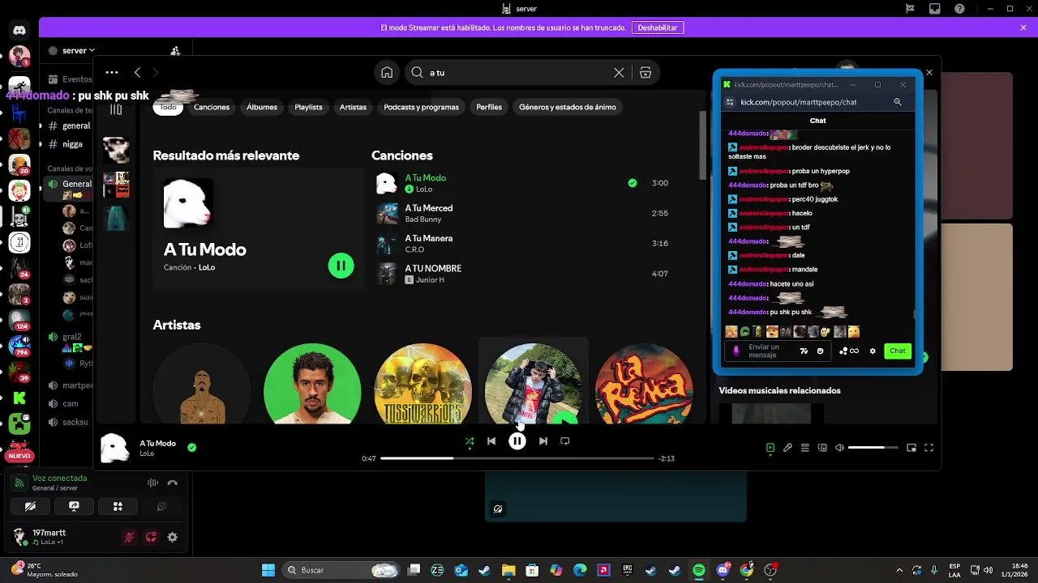This screenshot has height=583, width=1038.
Task: Select the Canciones filter chip
Action: click(x=212, y=107)
